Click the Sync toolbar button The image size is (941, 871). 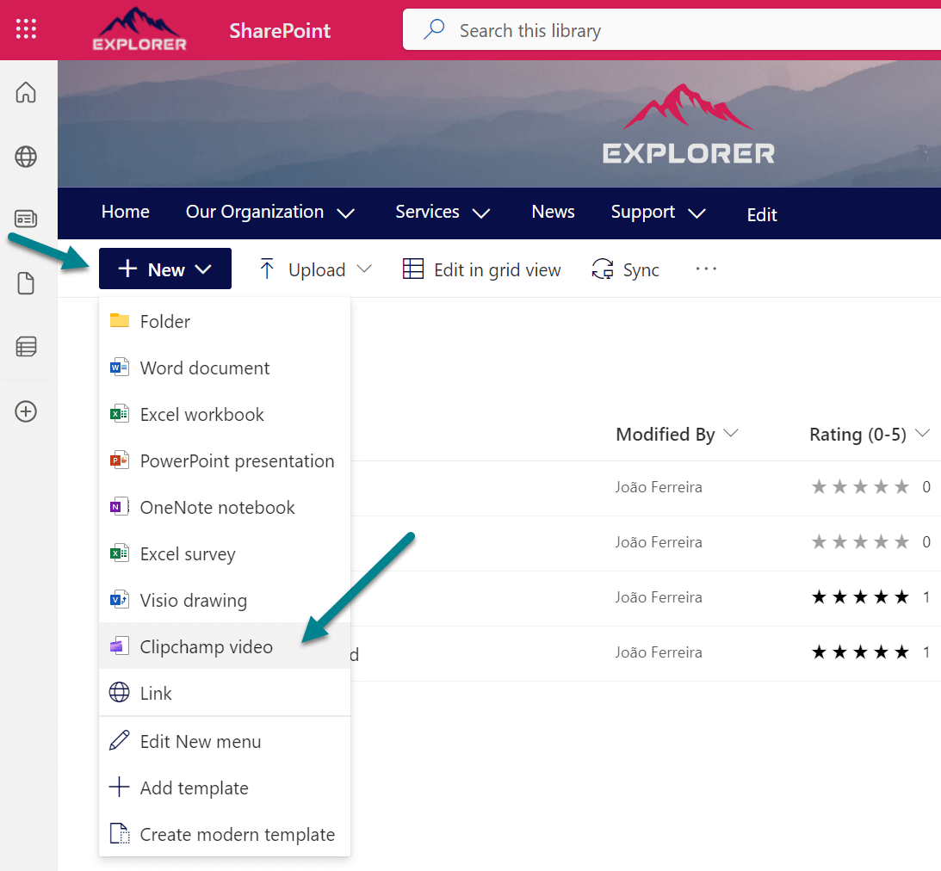pos(625,270)
